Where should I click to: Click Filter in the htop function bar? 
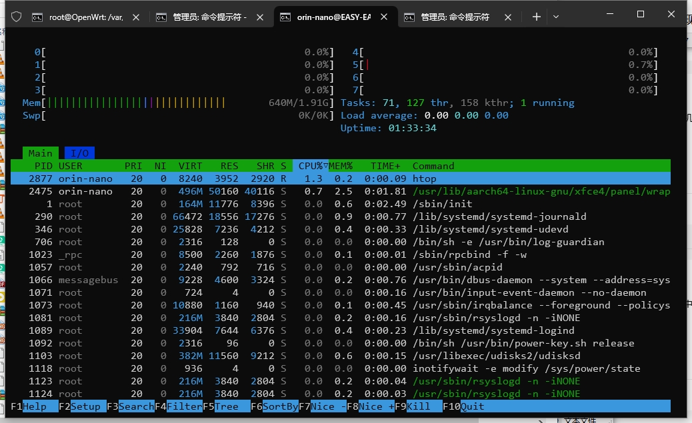tap(183, 406)
